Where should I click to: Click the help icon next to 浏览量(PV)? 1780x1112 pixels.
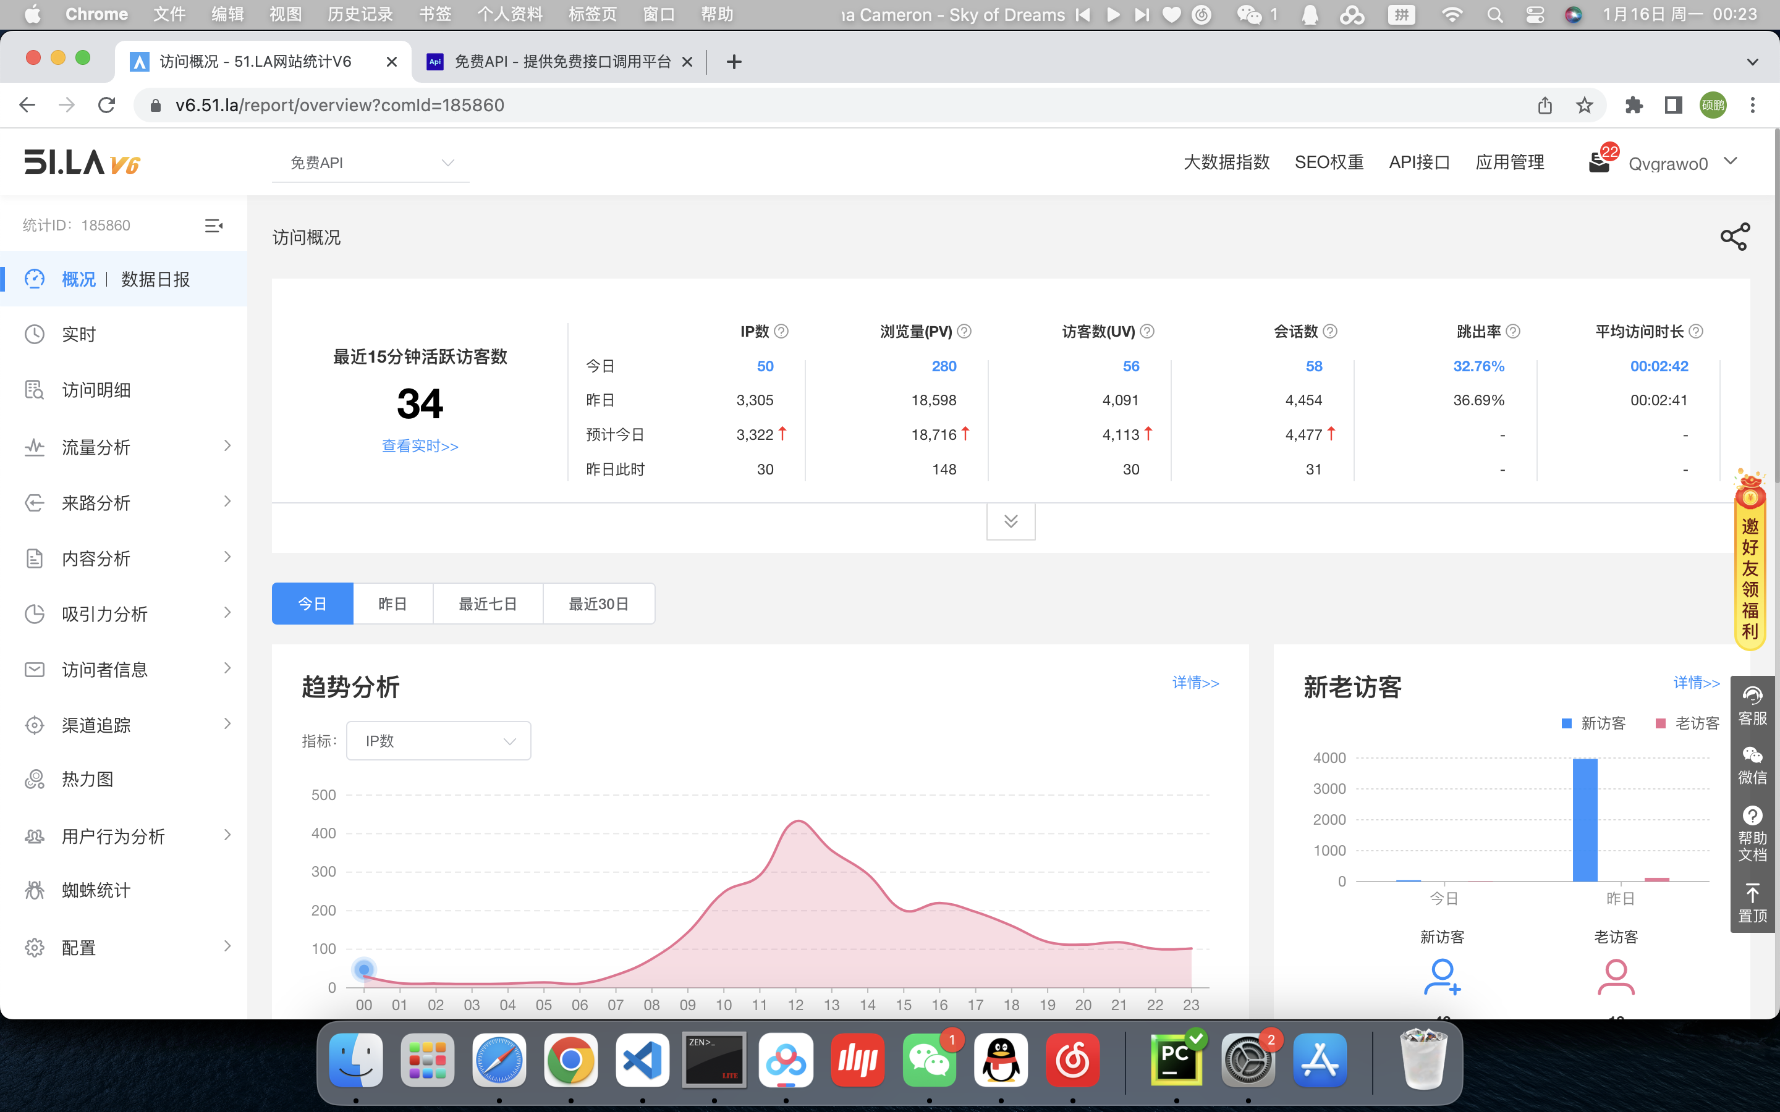pos(964,332)
